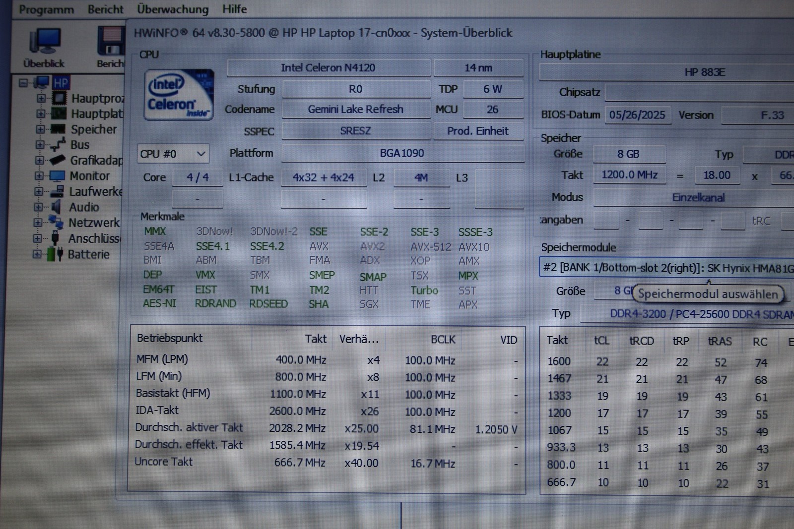Click the SRESZ SSPEC field

pos(356,131)
